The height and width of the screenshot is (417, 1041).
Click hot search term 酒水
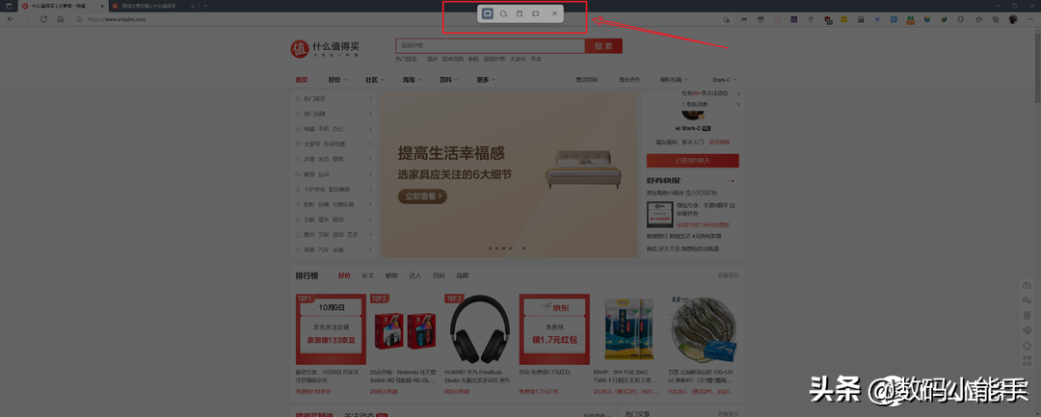pyautogui.click(x=432, y=59)
